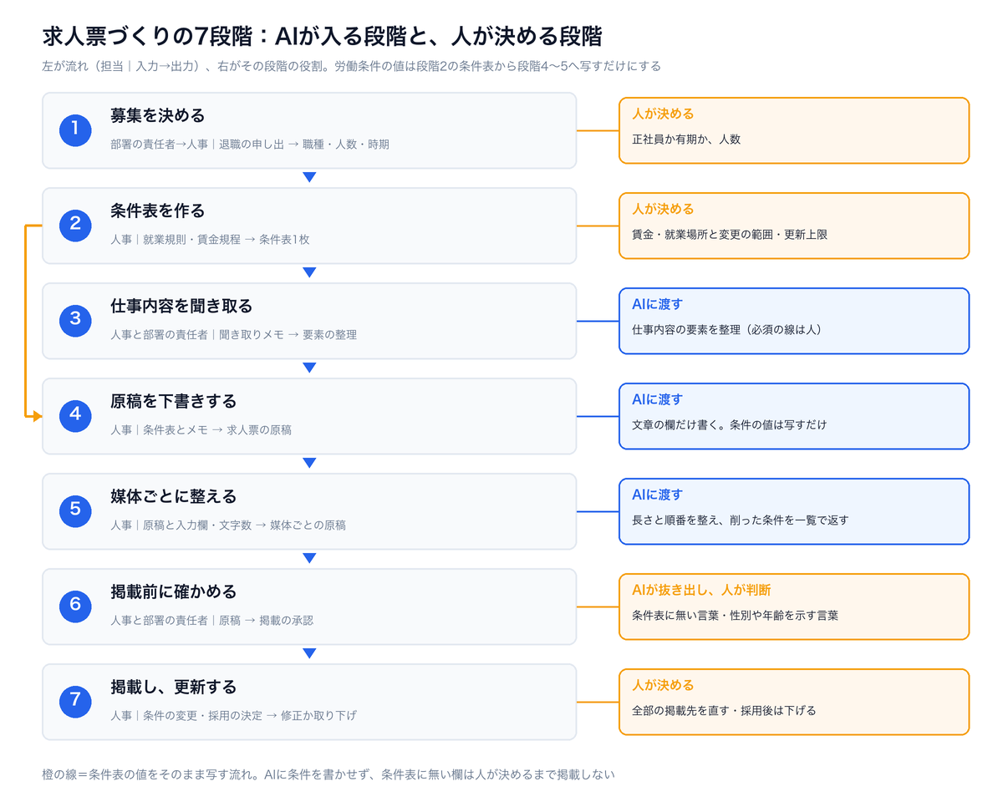Screen dimensions: 1003x802
Task: Click the heading 掲載前に確かめる
Action: point(174,591)
